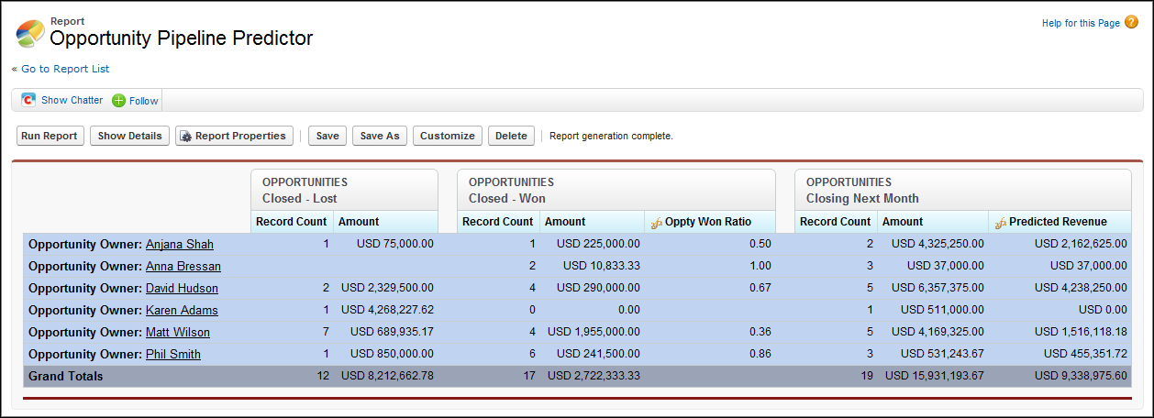
Task: Open the David Hudson owner link
Action: 182,288
